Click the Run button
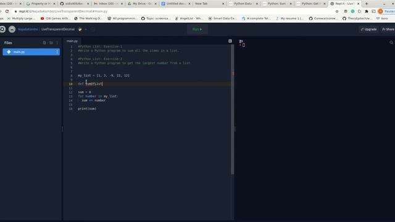Screen dimensions: 395x222 pyautogui.click(x=197, y=29)
